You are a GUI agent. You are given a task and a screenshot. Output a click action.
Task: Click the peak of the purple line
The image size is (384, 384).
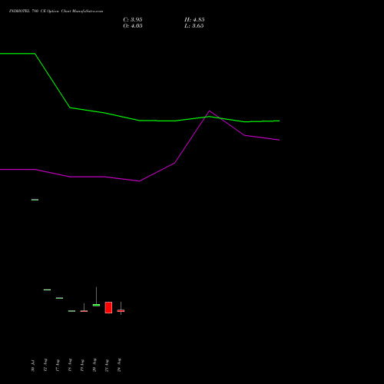tap(210, 111)
